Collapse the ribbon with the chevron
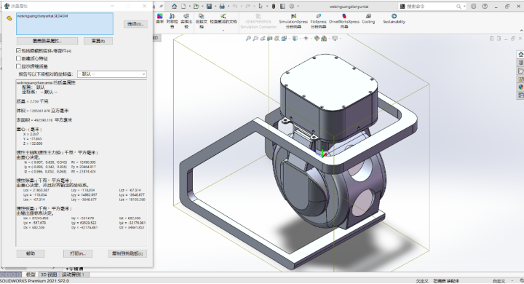This screenshot has width=524, height=284. pyautogui.click(x=521, y=31)
